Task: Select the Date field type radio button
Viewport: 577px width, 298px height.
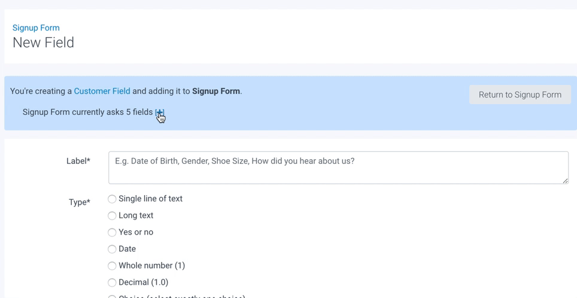Action: click(112, 249)
